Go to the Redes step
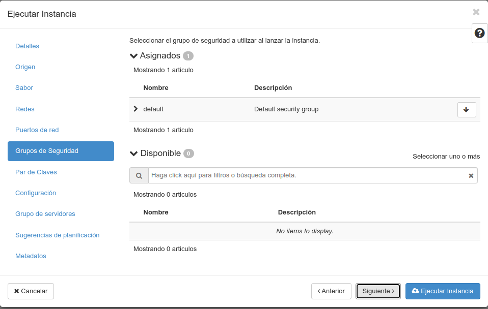Image resolution: width=488 pixels, height=309 pixels. coord(25,109)
